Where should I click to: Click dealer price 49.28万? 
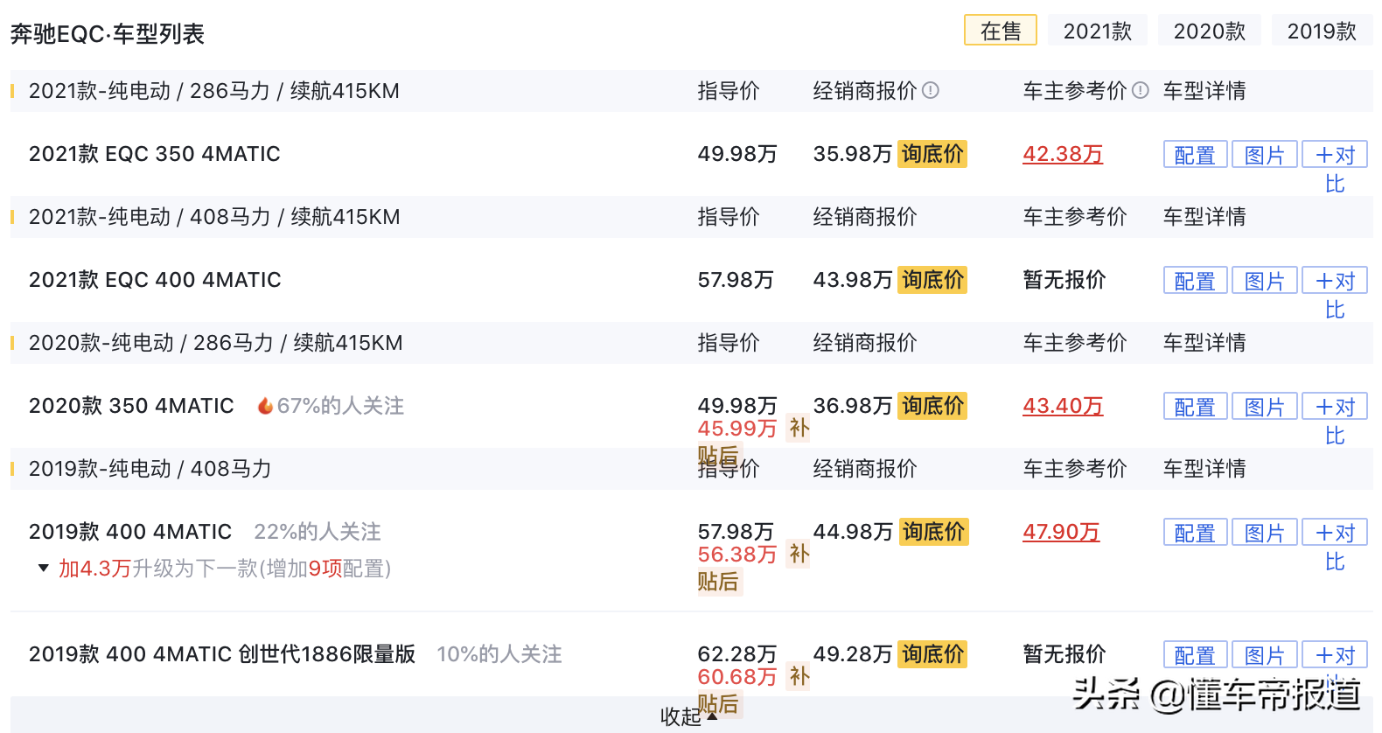[853, 654]
